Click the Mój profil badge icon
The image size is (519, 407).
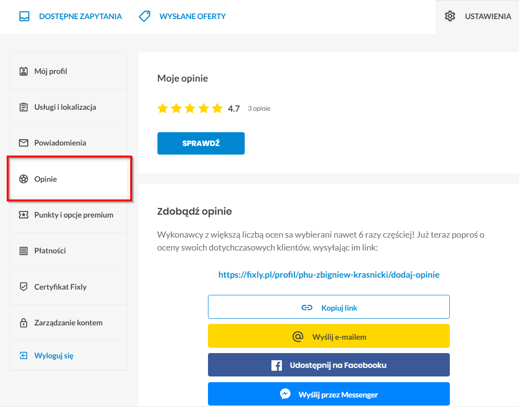click(23, 71)
